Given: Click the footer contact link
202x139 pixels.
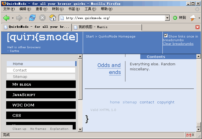Looking at the screenshot, I should click(147, 102).
